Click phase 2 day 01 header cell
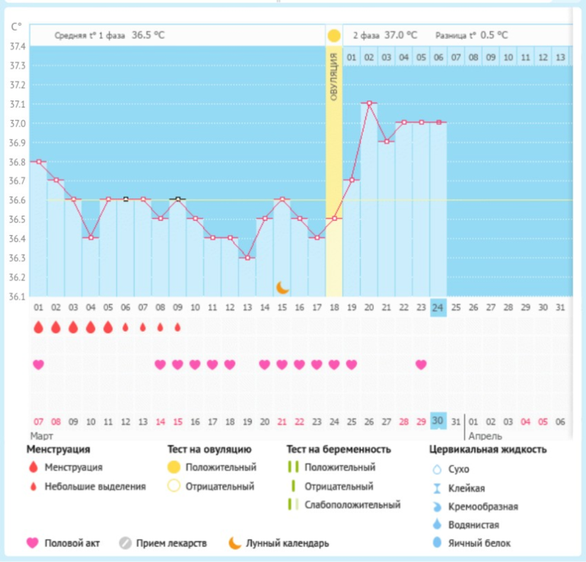This screenshot has height=562, width=586. coord(351,57)
